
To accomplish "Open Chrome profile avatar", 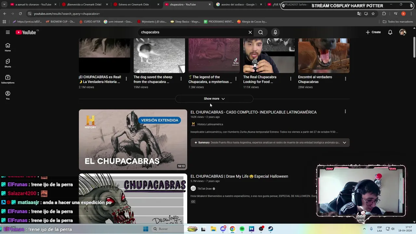I will (x=403, y=14).
